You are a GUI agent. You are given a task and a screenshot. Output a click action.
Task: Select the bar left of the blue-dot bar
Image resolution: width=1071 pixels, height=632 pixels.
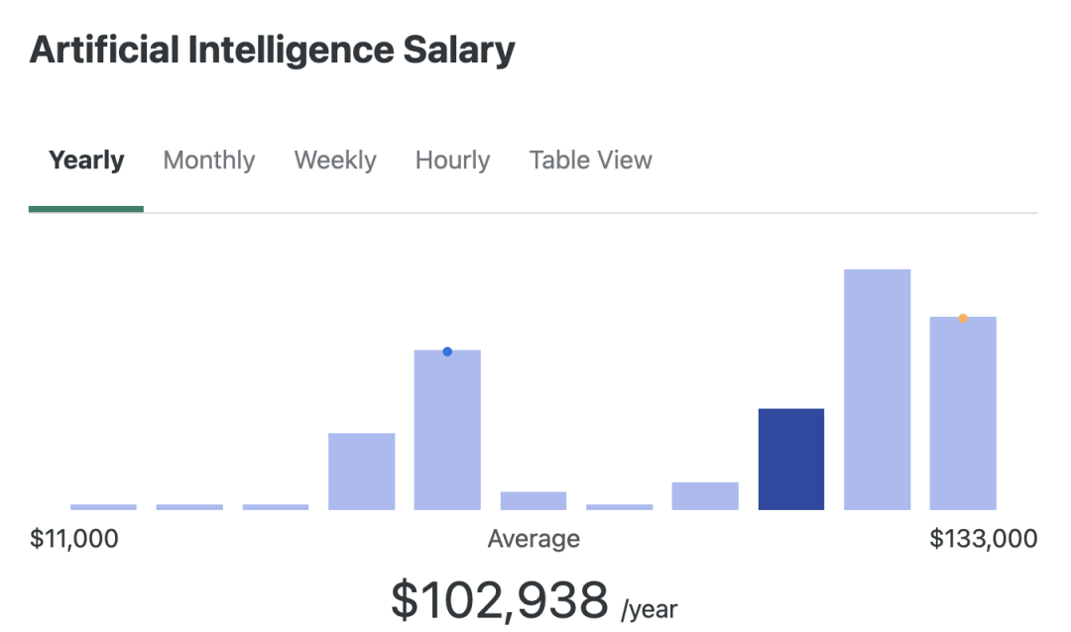coord(361,472)
